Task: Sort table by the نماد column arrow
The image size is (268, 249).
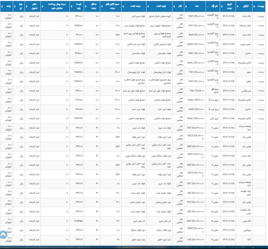Action: [x=186, y=6]
